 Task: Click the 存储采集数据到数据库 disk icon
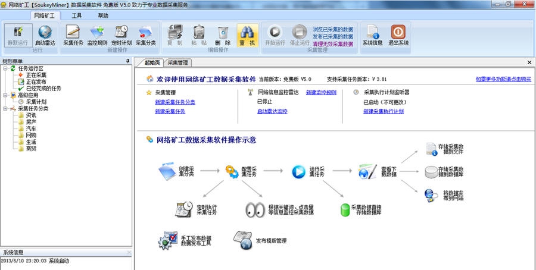[431, 172]
